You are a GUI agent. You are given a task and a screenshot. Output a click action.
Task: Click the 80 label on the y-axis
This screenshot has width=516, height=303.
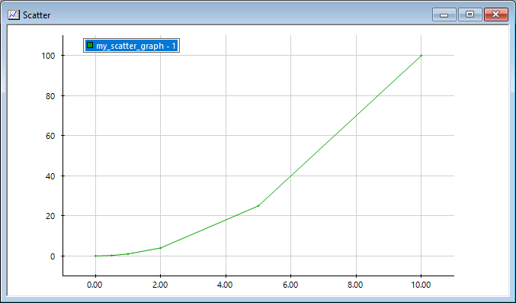50,96
